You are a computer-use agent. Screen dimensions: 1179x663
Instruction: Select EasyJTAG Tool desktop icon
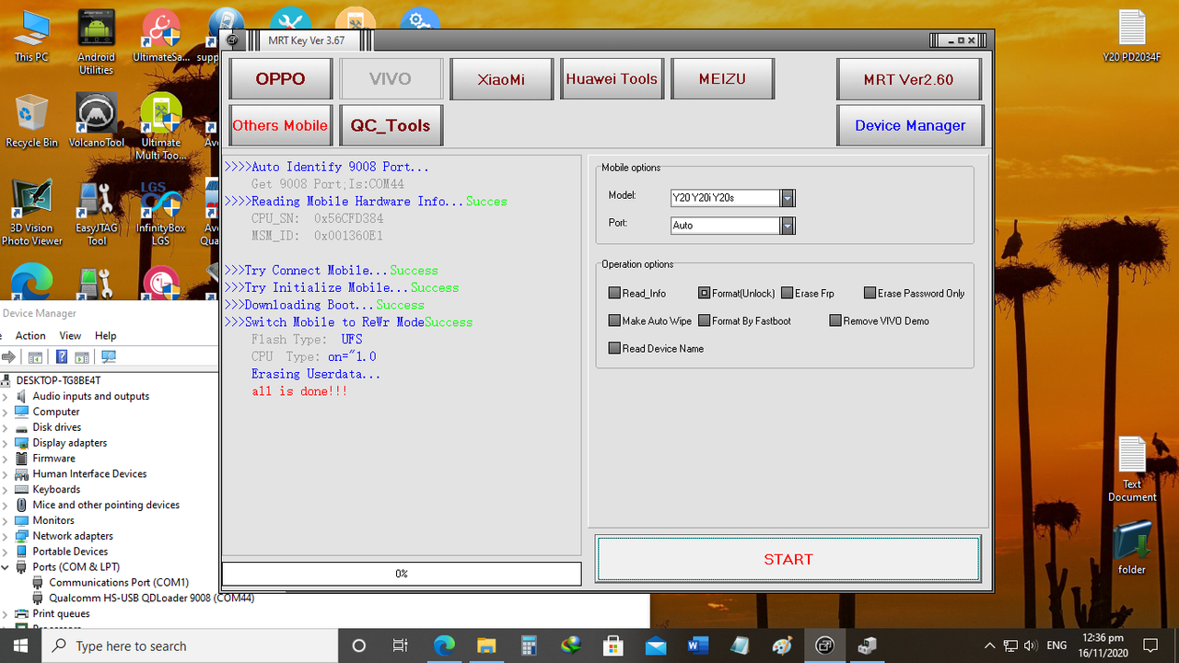coord(96,213)
